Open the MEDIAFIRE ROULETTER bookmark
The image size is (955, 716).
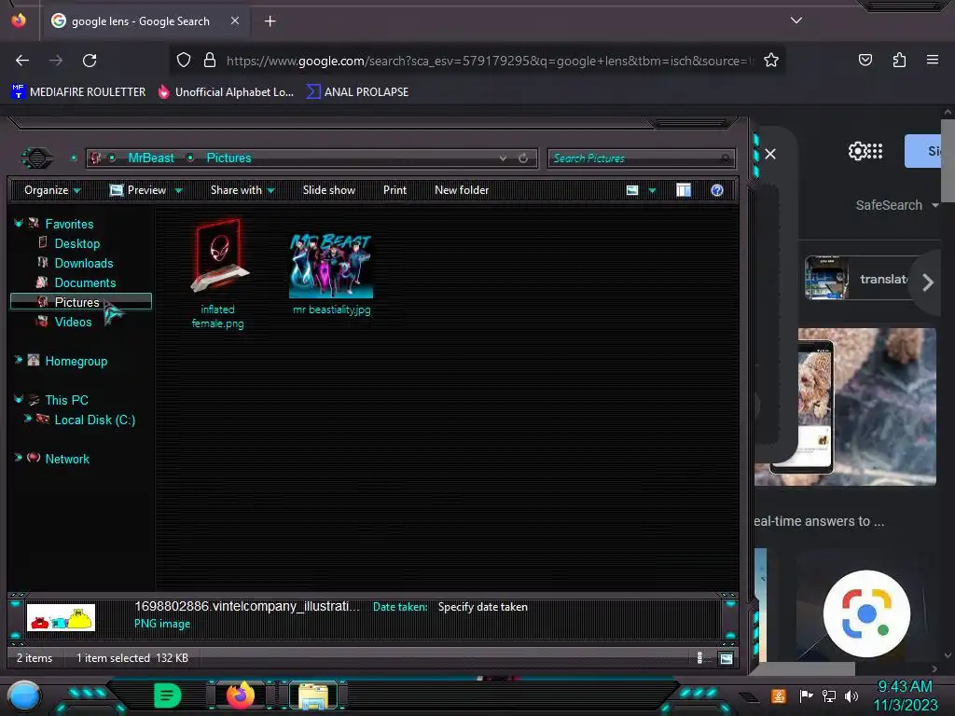click(x=78, y=92)
